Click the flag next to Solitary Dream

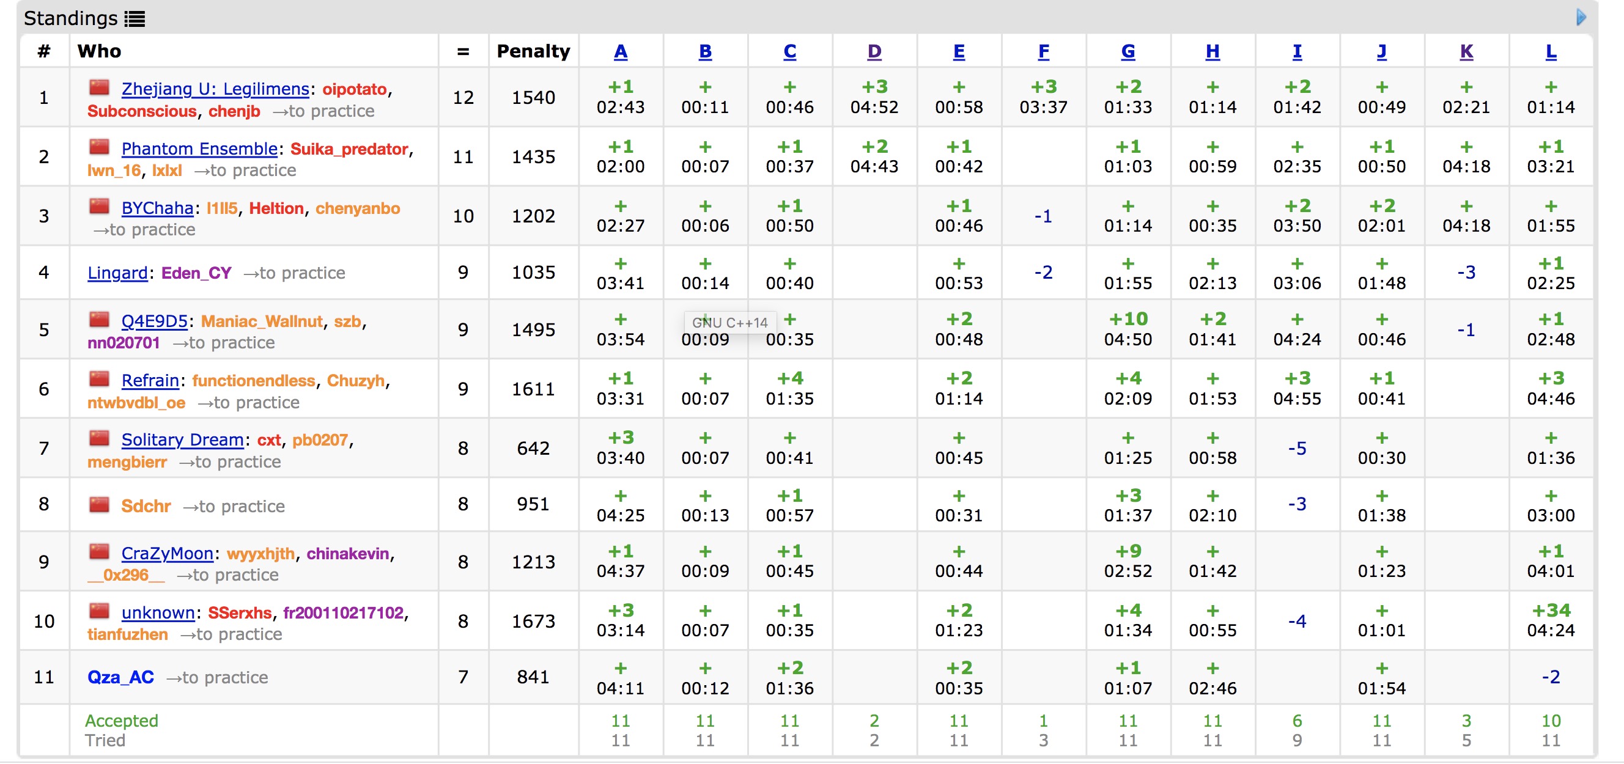click(x=100, y=439)
